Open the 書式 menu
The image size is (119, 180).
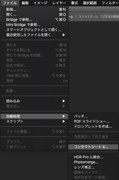coord(75,3)
